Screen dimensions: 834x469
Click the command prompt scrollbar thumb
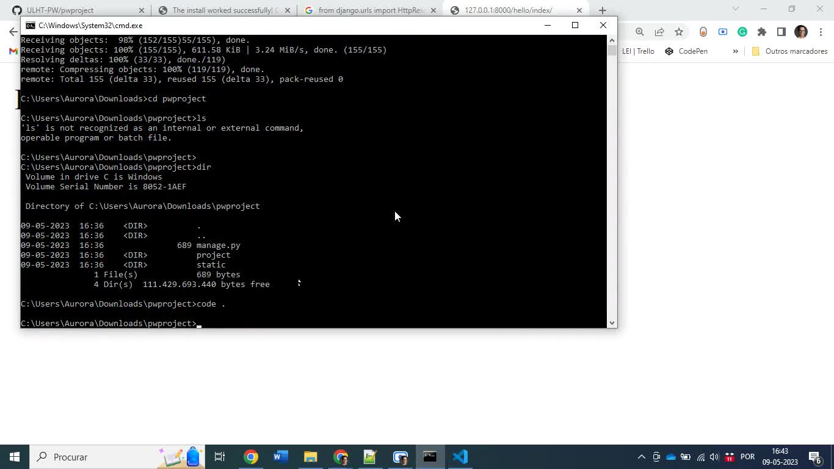tap(611, 50)
